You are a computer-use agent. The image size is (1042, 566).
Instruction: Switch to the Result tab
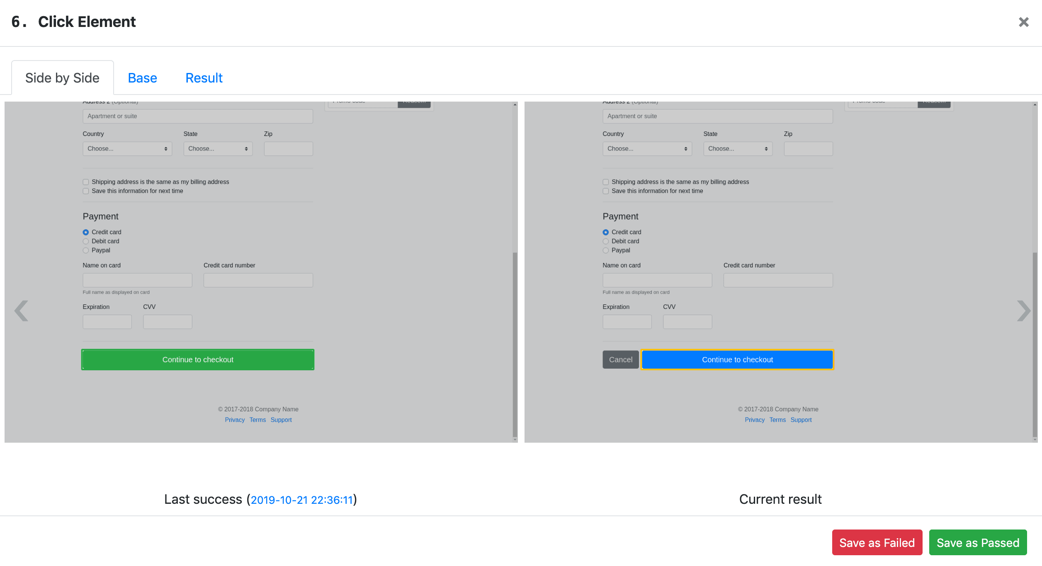[204, 78]
